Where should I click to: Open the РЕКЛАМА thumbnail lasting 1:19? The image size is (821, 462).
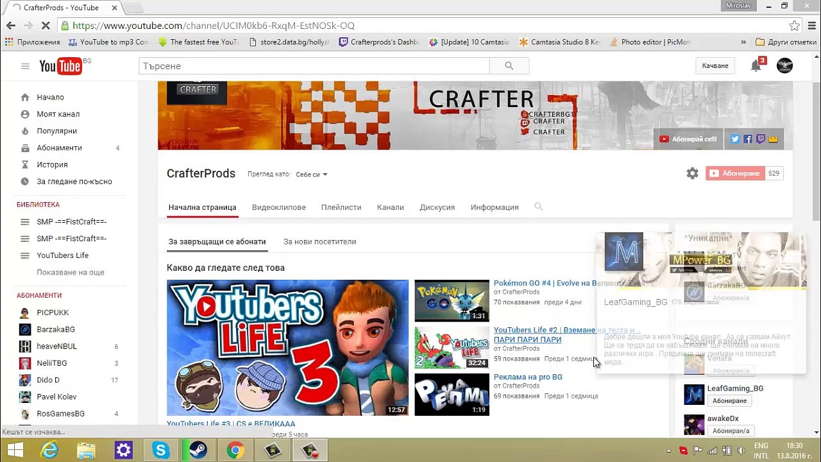[452, 395]
